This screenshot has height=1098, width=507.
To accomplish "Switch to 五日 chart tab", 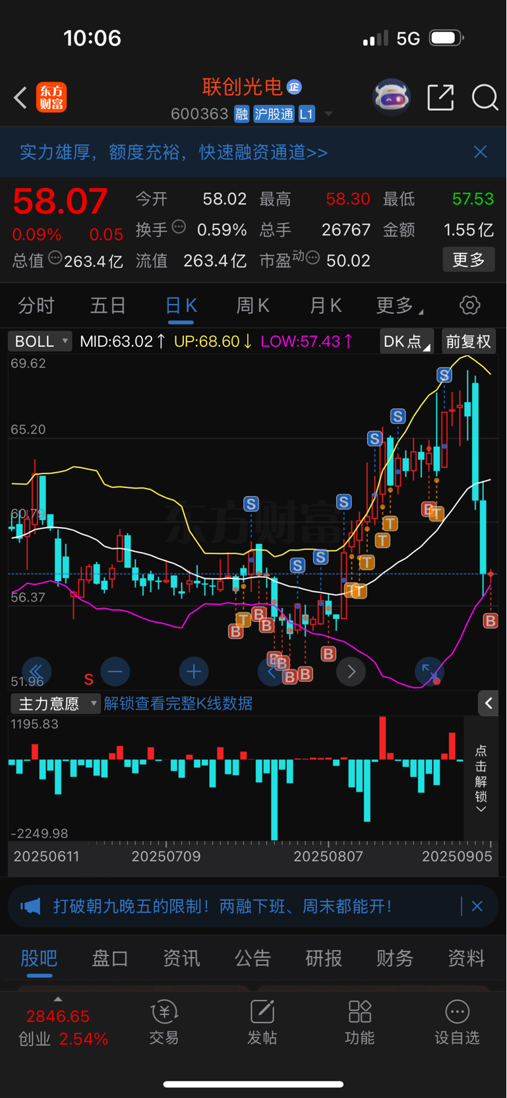I will (x=108, y=305).
